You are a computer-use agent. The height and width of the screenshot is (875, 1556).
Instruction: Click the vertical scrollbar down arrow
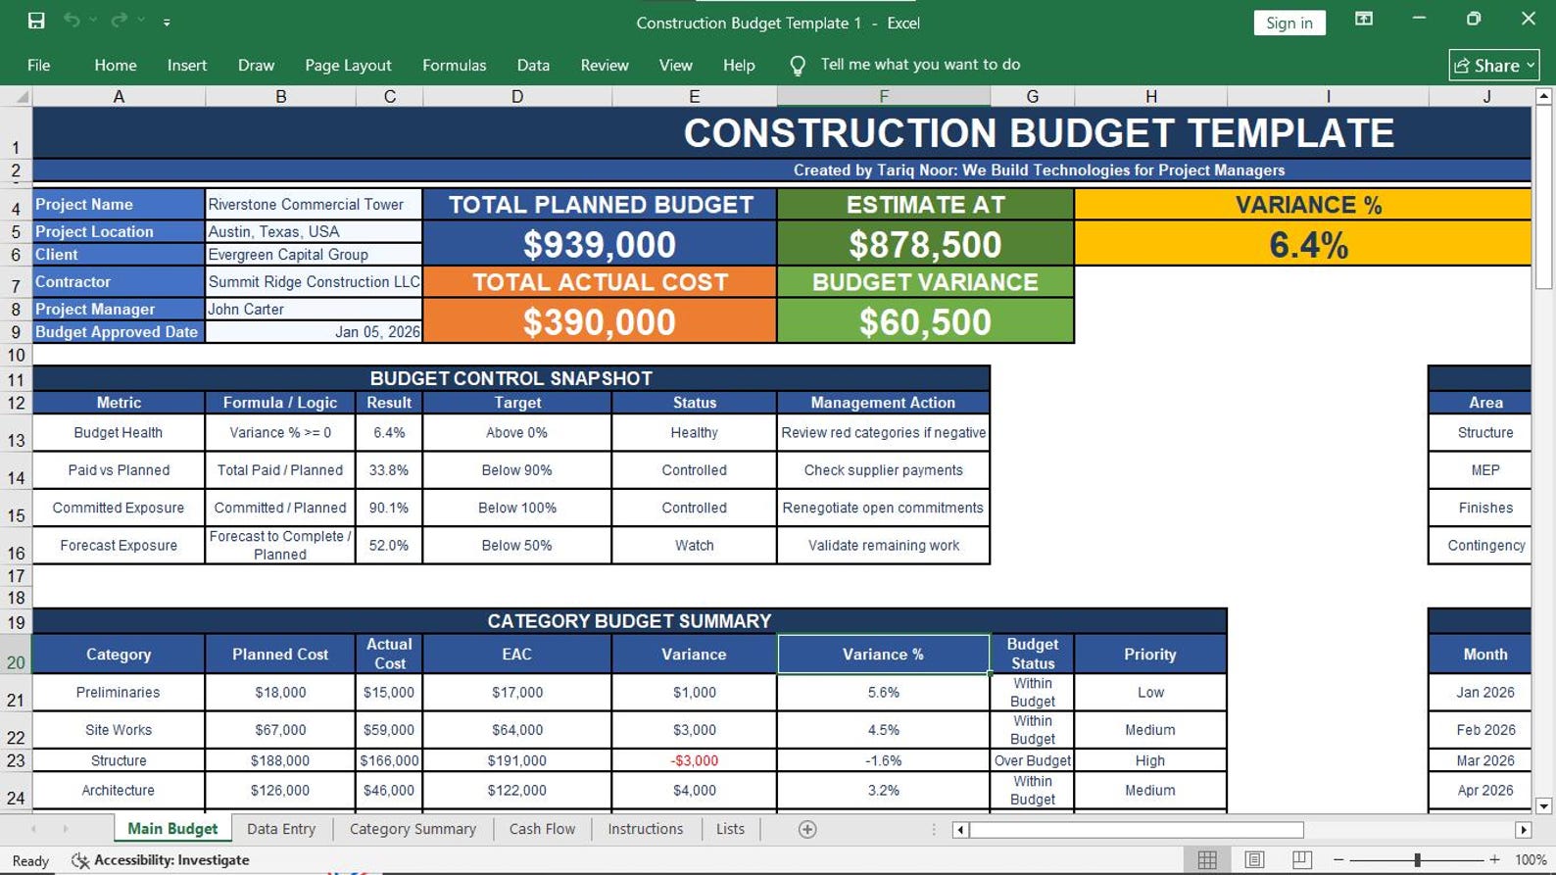[x=1543, y=806]
